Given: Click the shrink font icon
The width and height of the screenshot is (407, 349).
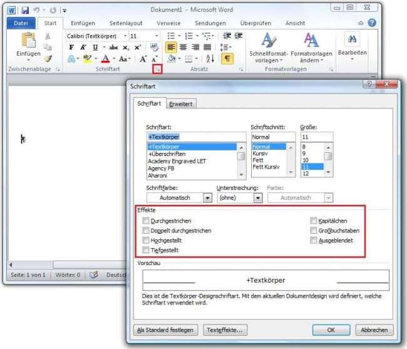Looking at the screenshot, I should click(155, 59).
